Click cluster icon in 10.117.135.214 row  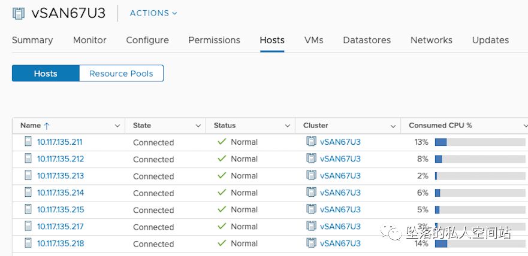[310, 193]
